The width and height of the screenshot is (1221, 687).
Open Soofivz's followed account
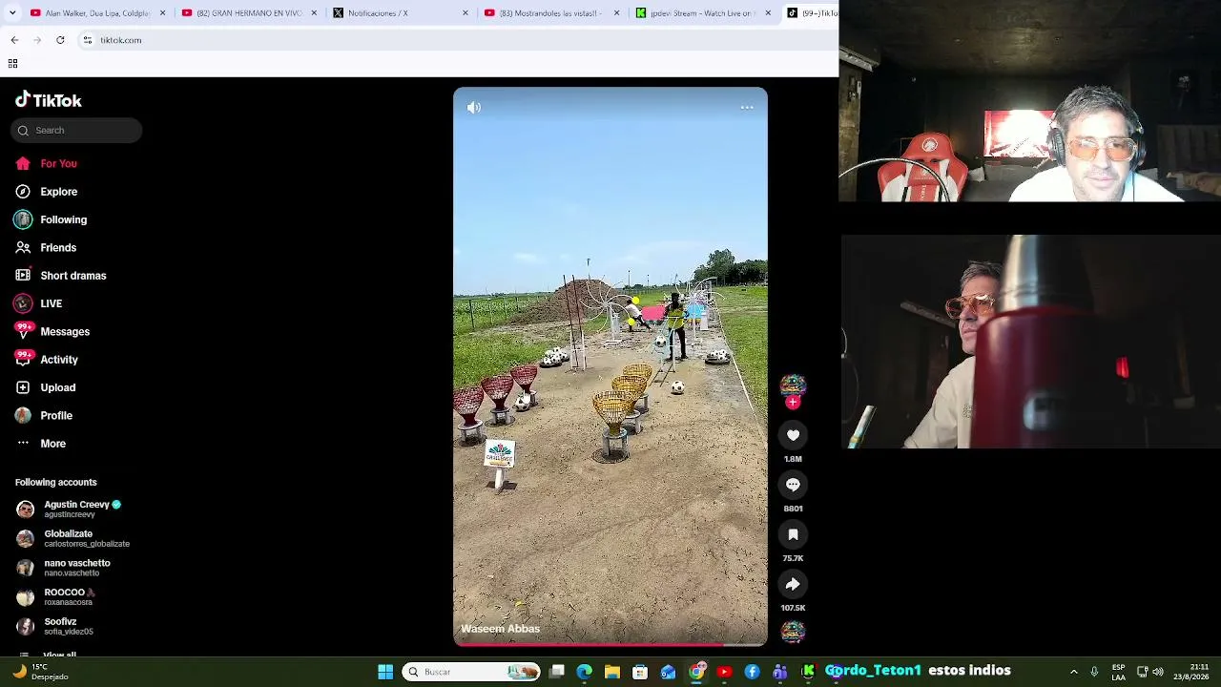[76, 627]
